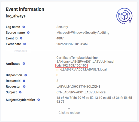Click the plus icon next to Source name

pos(28,33)
